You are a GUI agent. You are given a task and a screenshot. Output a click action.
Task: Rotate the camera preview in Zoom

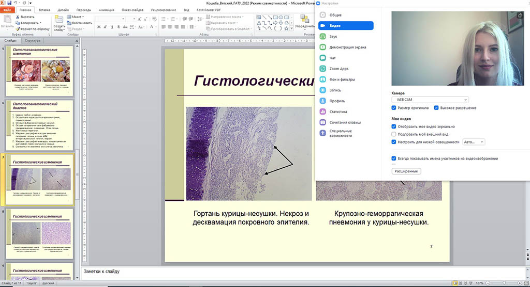[x=520, y=15]
